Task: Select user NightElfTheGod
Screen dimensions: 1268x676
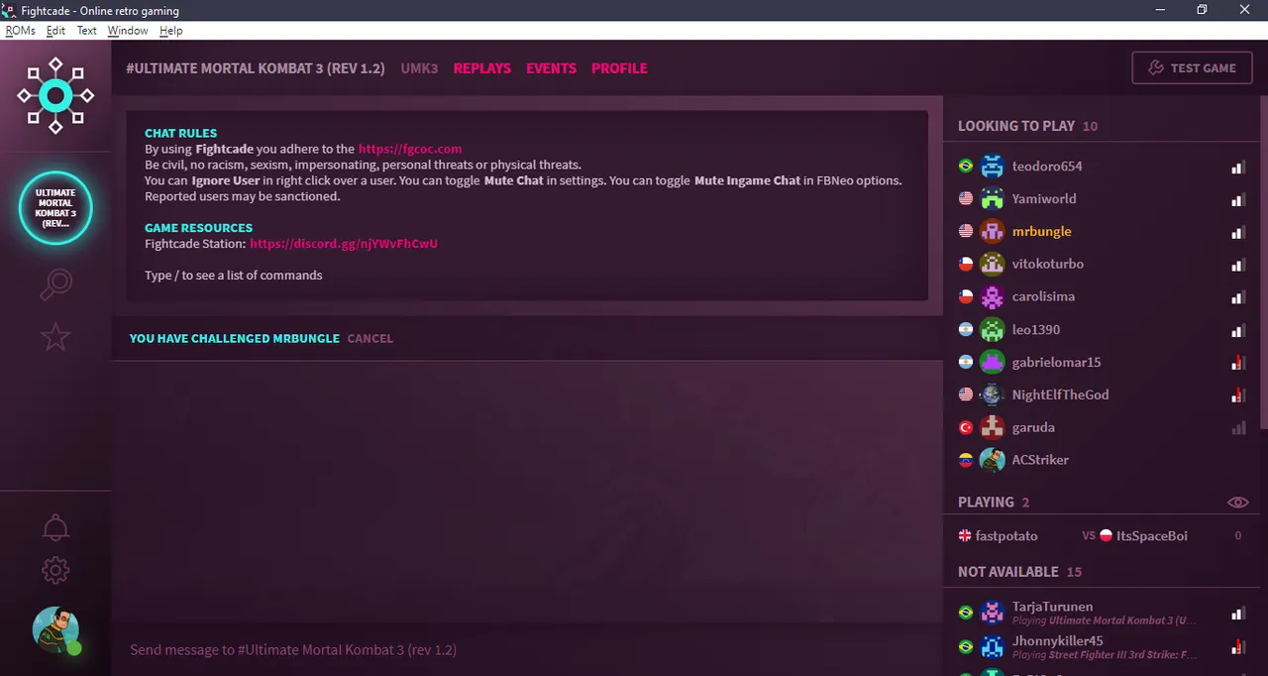Action: pos(1060,394)
